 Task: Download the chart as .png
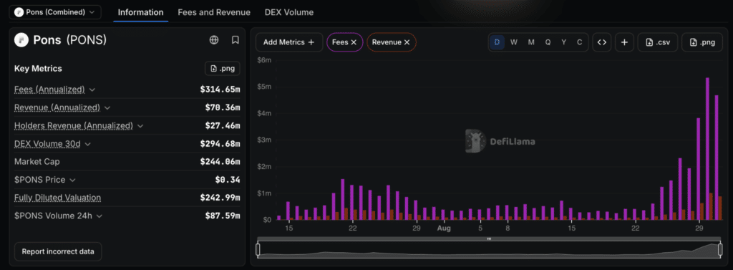[x=702, y=42]
